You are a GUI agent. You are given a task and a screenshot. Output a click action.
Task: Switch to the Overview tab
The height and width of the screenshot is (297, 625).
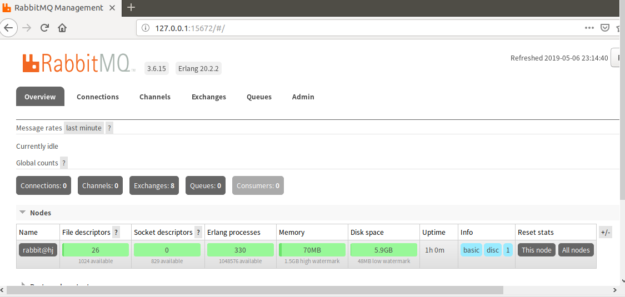point(40,97)
